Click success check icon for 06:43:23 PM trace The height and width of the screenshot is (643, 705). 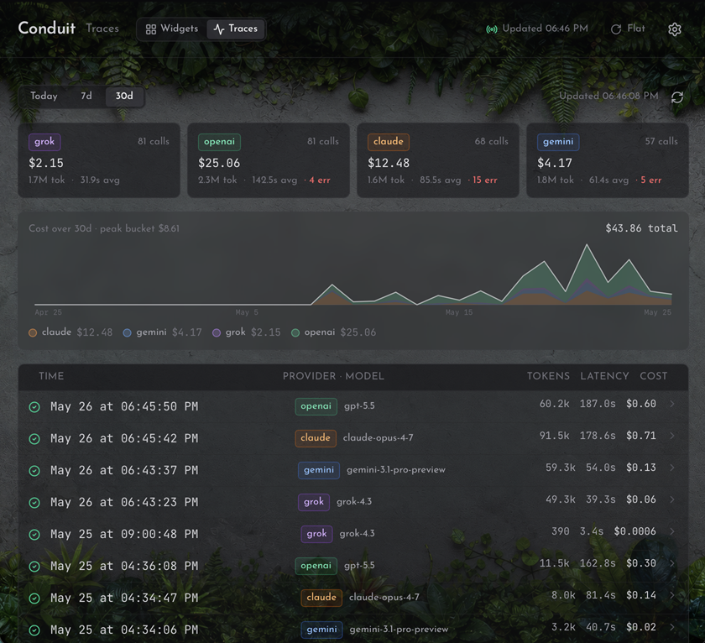(x=34, y=503)
